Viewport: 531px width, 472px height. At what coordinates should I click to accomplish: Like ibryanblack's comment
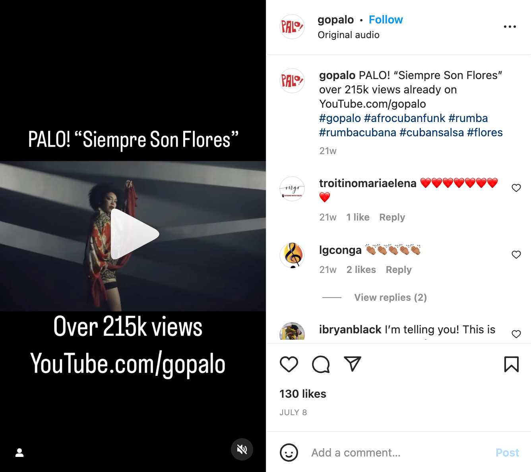pyautogui.click(x=516, y=334)
